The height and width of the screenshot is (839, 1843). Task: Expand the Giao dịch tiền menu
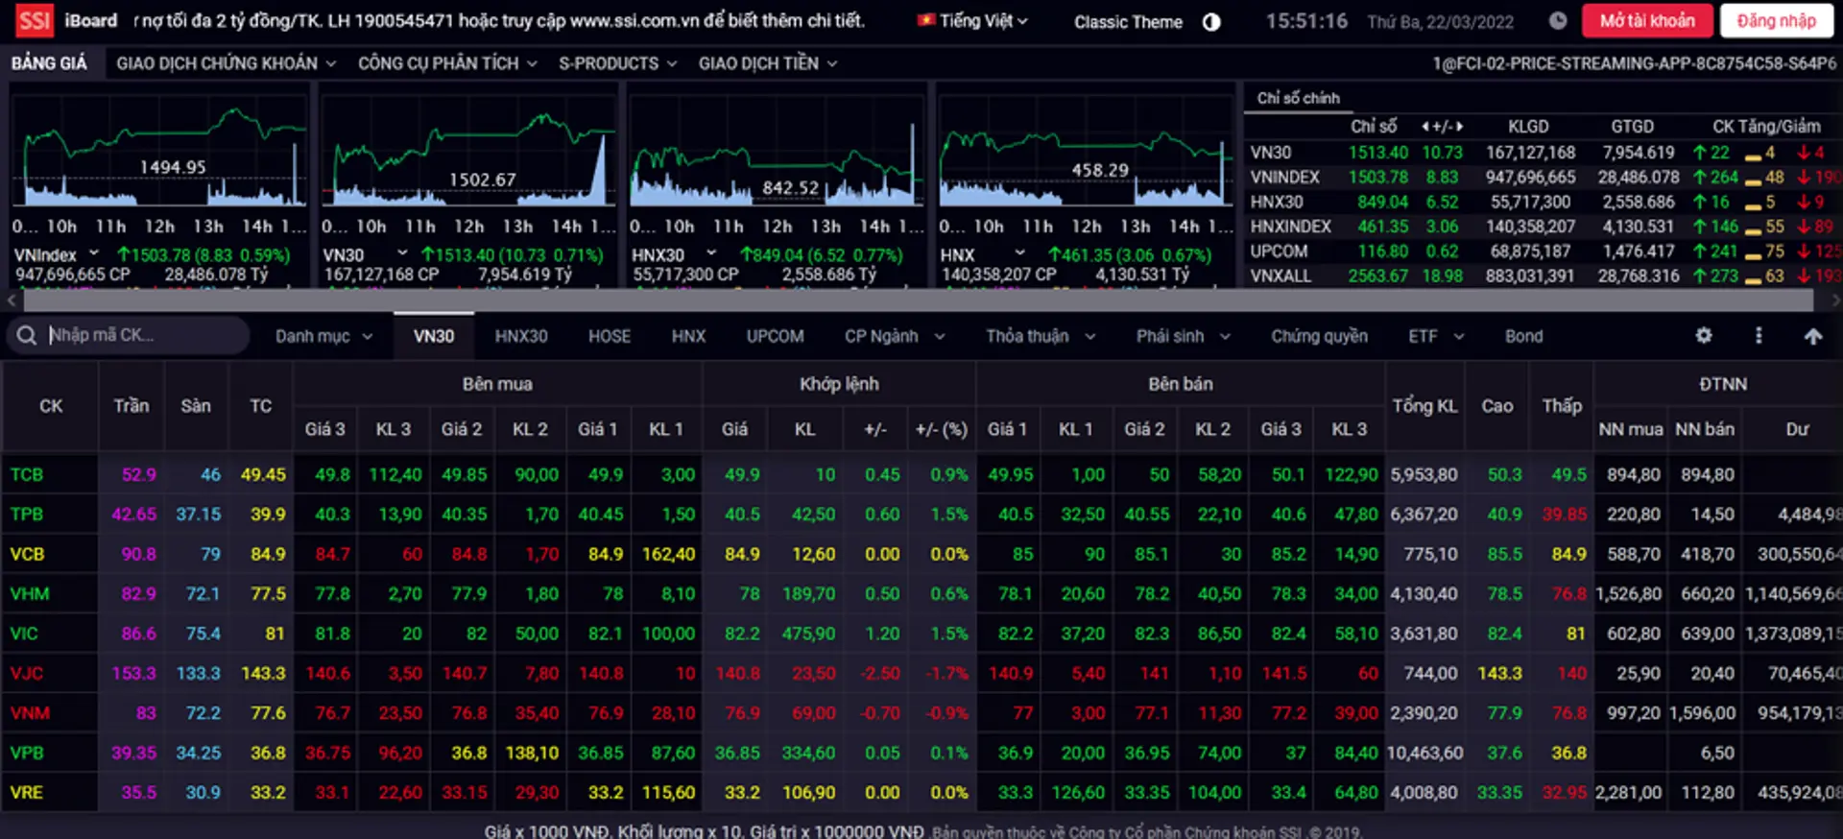click(x=768, y=63)
